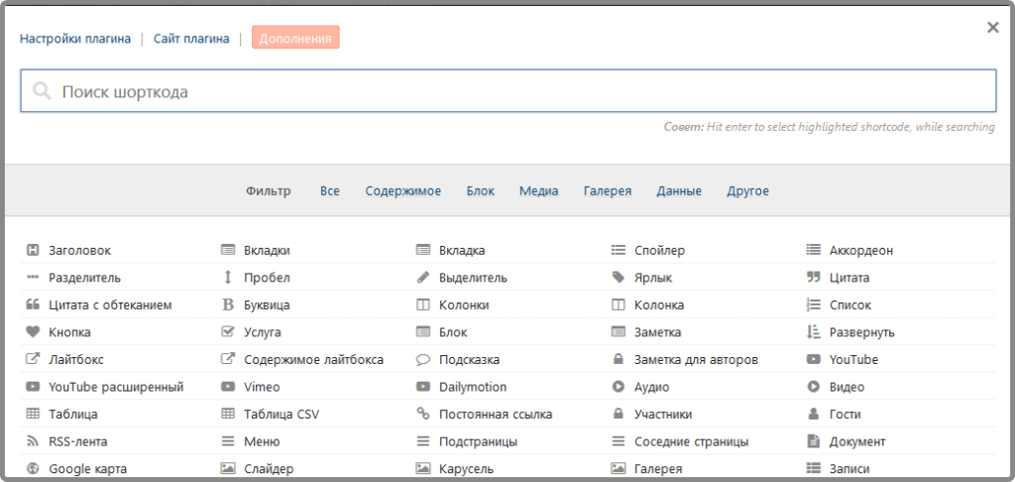Viewport: 1015px width, 482px height.
Task: Select the YouTube shortcode icon
Action: tap(813, 360)
